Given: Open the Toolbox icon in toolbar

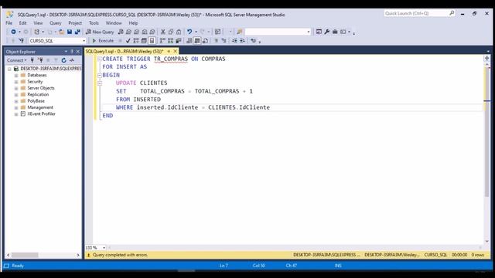Looking at the screenshot, I should pyautogui.click(x=335, y=32).
